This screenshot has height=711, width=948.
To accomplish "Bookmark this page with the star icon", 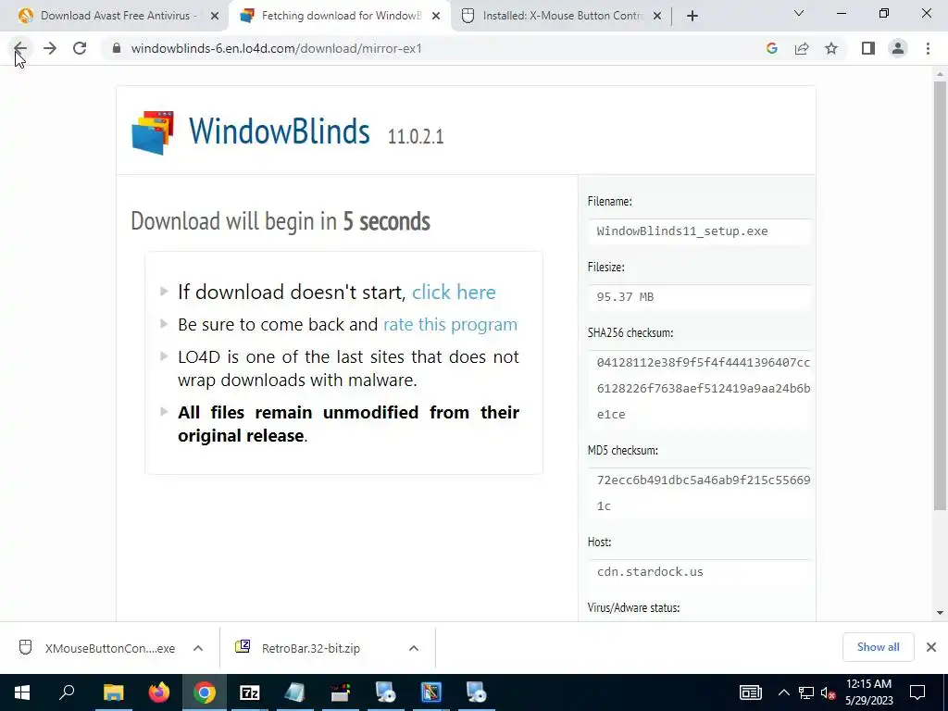I will [831, 48].
